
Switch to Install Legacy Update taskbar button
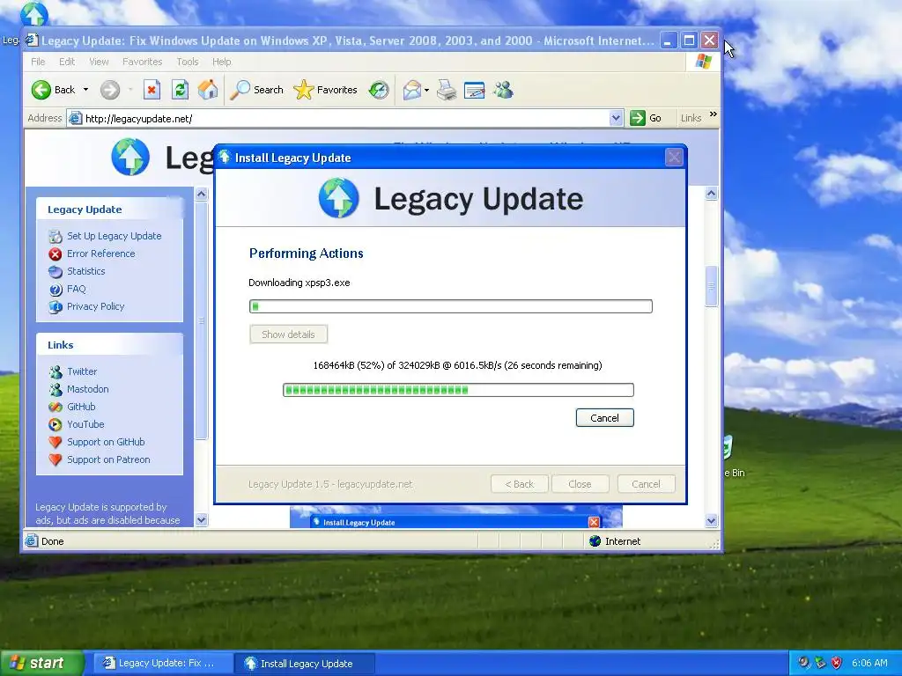[x=304, y=664]
